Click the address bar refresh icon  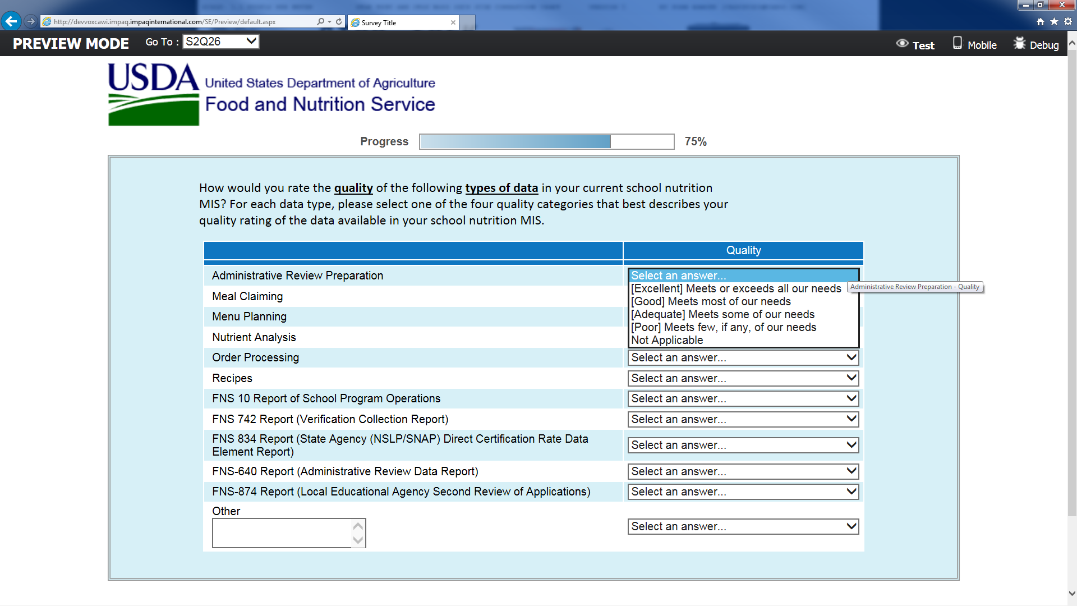click(339, 21)
